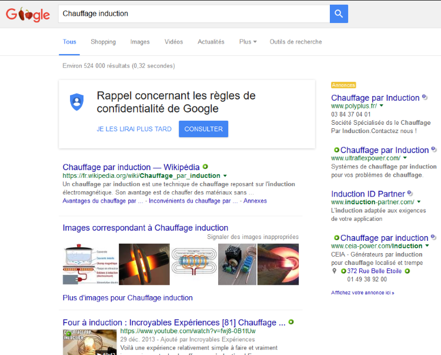Open Chauffage par induction — Wikipédia result
Screen dimensions: 441x355
pos(131,167)
